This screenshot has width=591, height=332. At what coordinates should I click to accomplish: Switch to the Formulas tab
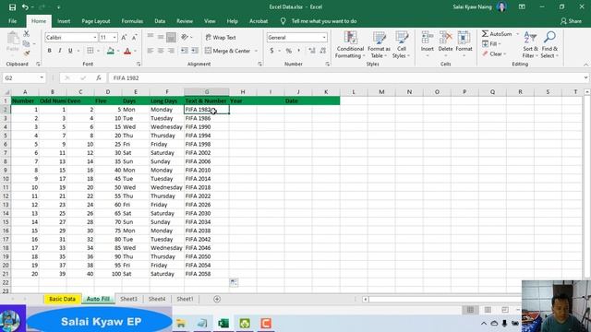tap(132, 21)
